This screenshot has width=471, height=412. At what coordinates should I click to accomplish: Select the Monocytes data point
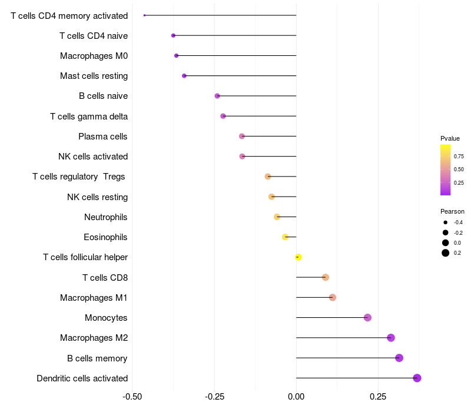(x=368, y=318)
